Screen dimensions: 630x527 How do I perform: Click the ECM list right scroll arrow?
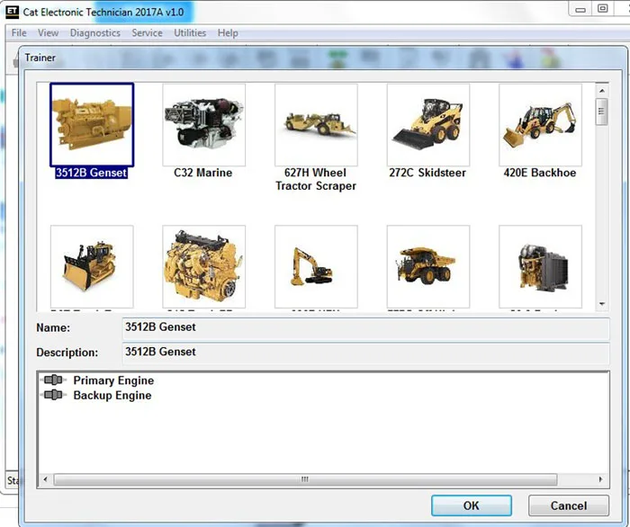click(600, 479)
